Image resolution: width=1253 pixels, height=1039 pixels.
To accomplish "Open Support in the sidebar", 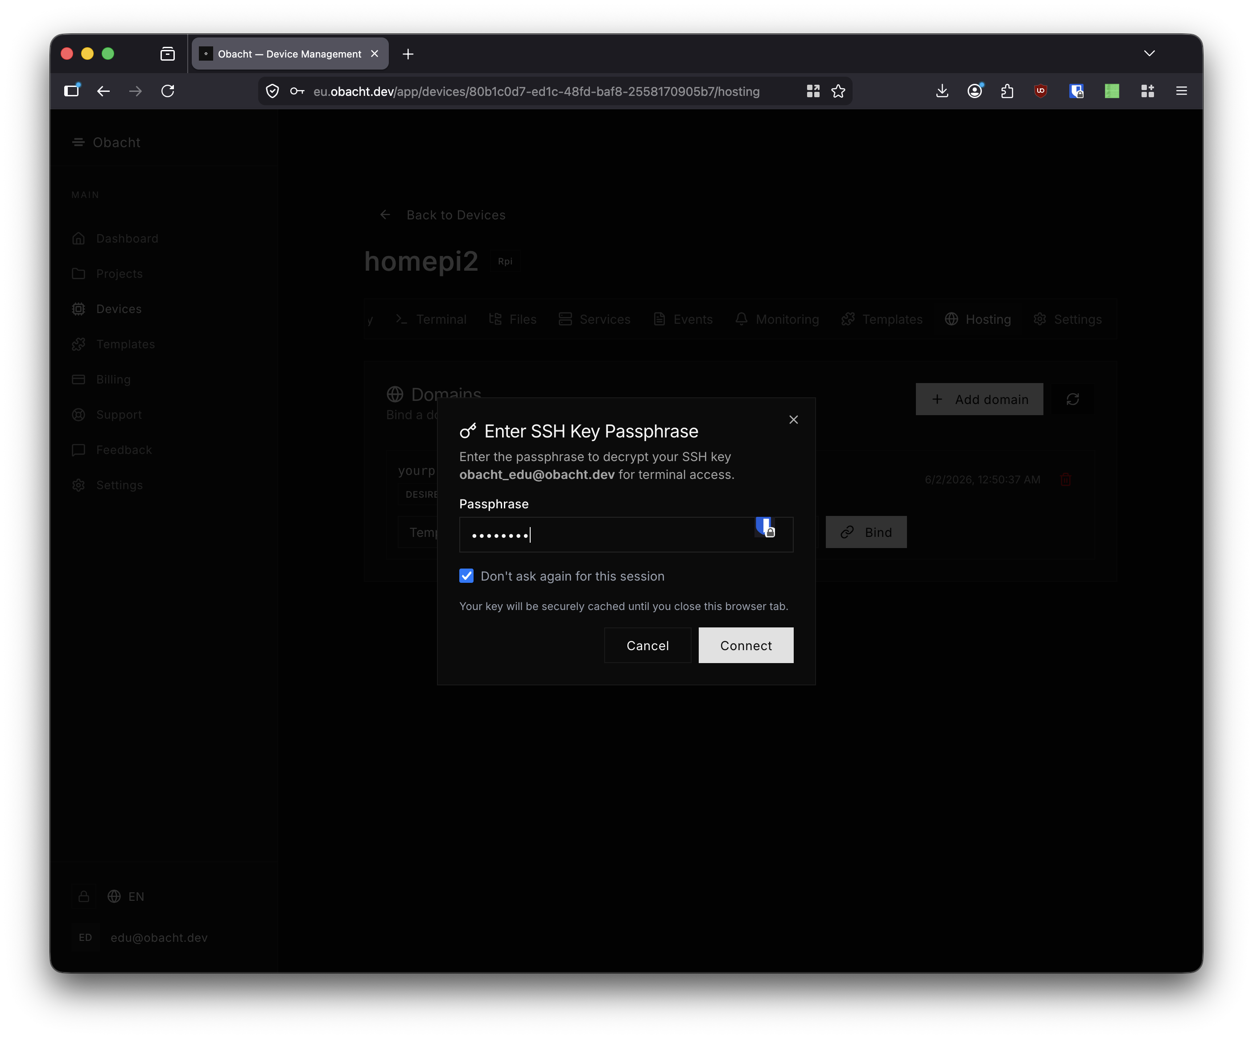I will point(106,415).
